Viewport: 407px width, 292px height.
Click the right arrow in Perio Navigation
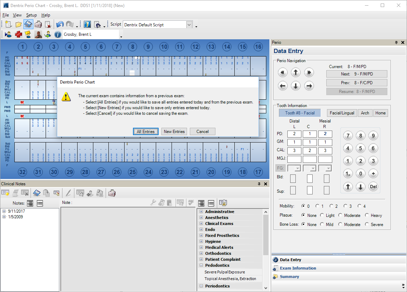tap(309, 86)
